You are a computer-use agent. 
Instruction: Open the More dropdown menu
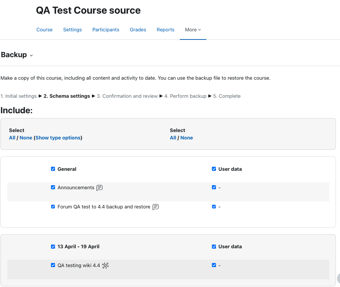[x=193, y=30]
